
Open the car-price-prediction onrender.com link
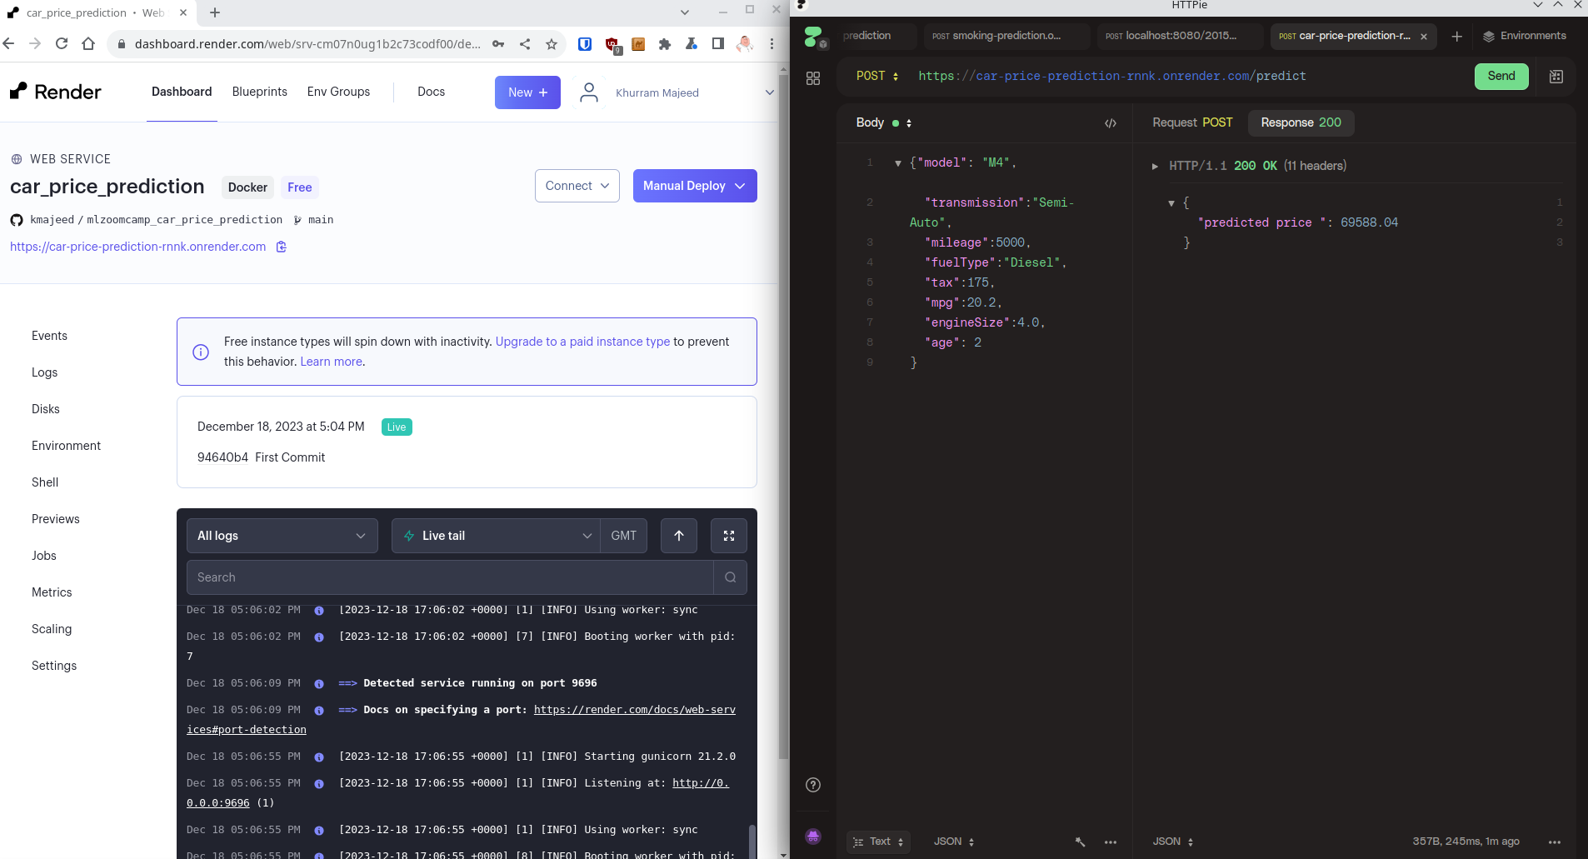tap(138, 247)
